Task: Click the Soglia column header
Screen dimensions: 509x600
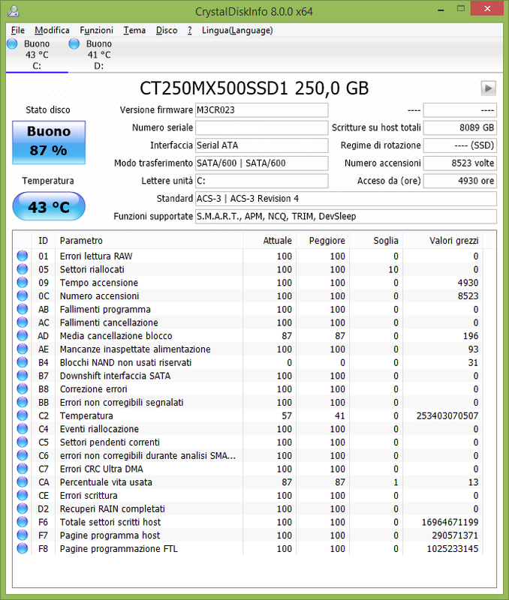Action: pyautogui.click(x=376, y=240)
